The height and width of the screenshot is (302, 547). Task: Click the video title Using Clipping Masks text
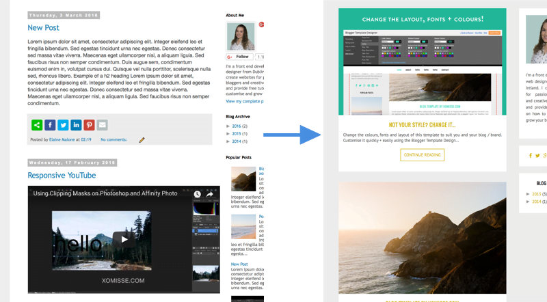(x=105, y=193)
